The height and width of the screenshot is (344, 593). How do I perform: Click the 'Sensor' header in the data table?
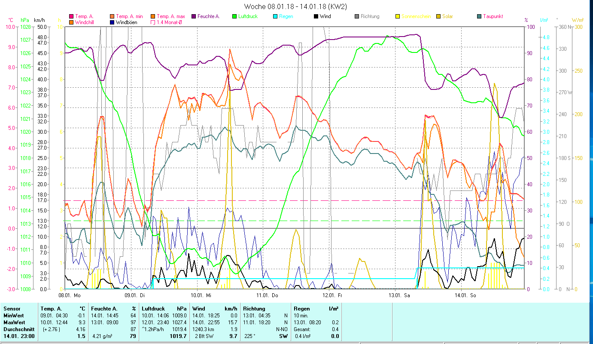[11, 309]
